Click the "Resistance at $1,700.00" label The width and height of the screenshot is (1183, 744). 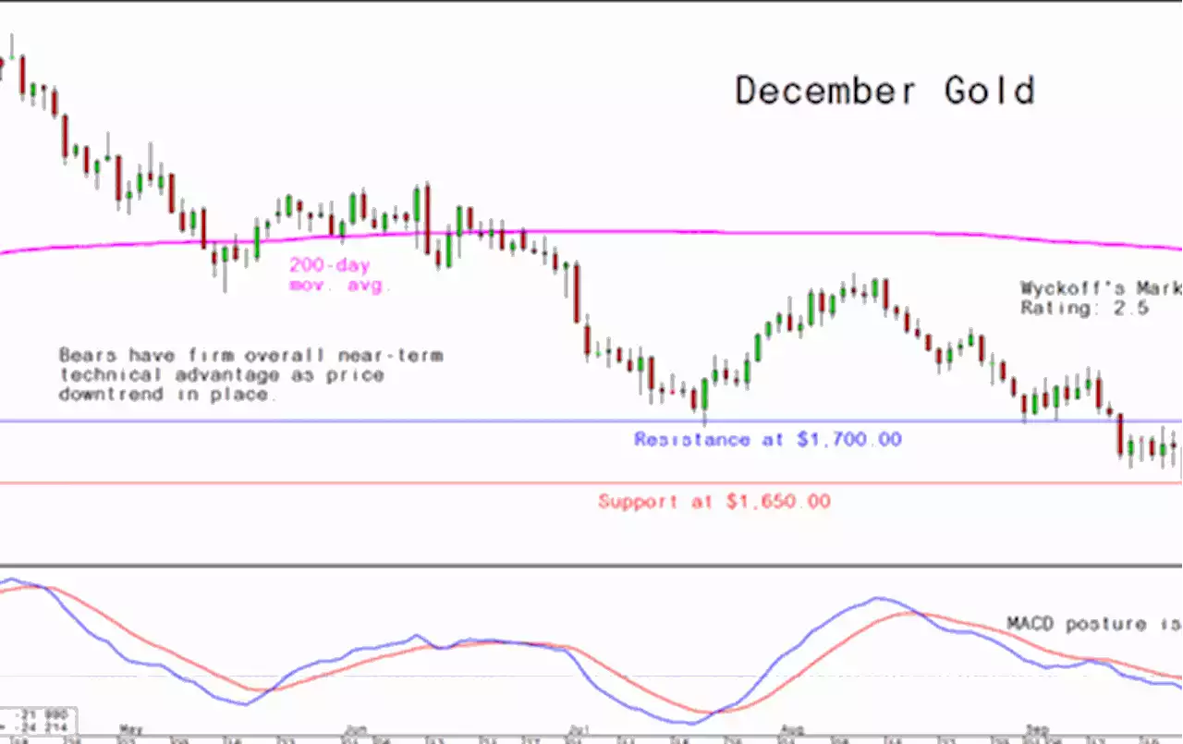coord(768,439)
